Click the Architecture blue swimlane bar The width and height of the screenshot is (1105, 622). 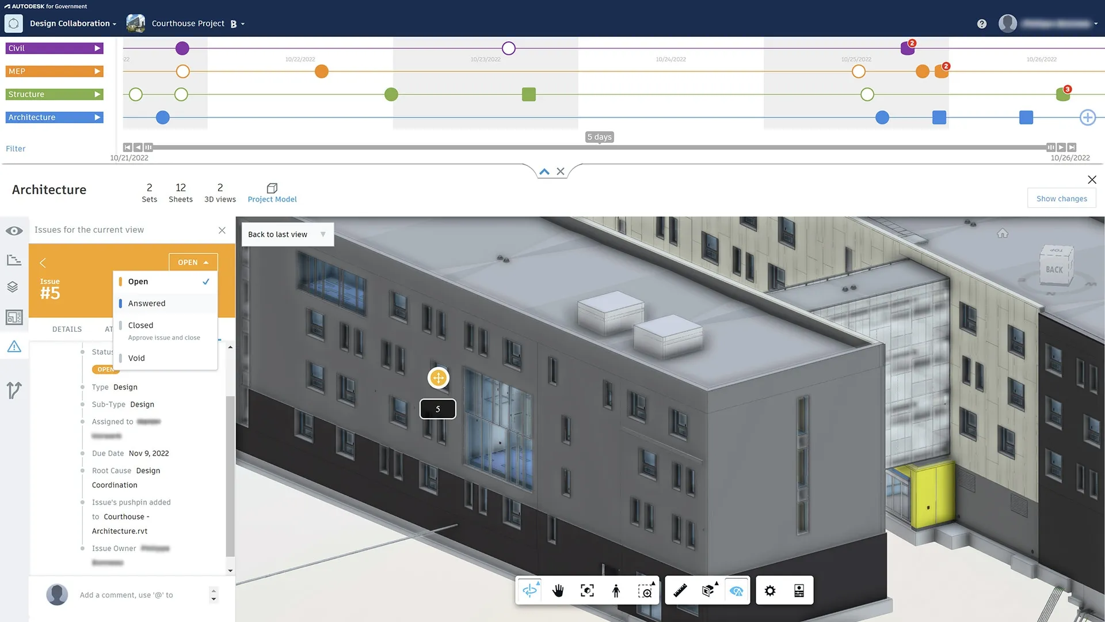coord(54,117)
